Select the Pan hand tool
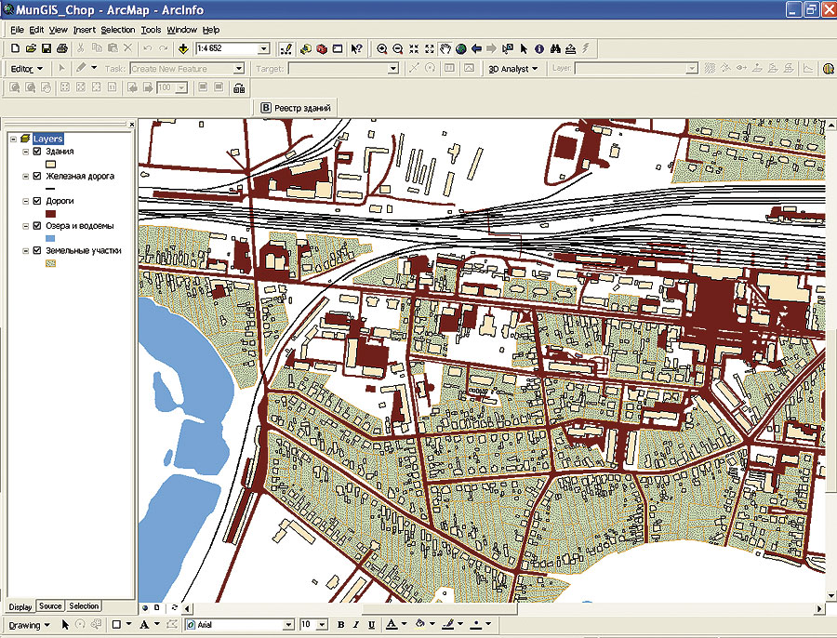The height and width of the screenshot is (638, 837). [445, 48]
